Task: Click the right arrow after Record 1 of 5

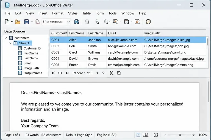Action: coord(103,73)
